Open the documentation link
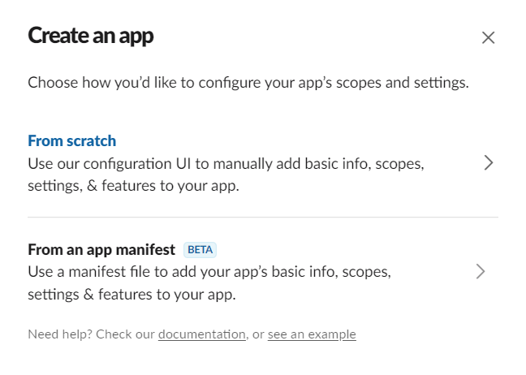Image resolution: width=526 pixels, height=375 pixels. 201,334
